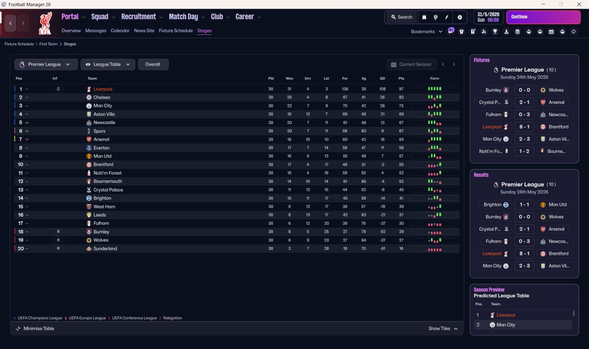
Task: Open the 8 - 1 score in Fixtures panel
Action: (524, 127)
